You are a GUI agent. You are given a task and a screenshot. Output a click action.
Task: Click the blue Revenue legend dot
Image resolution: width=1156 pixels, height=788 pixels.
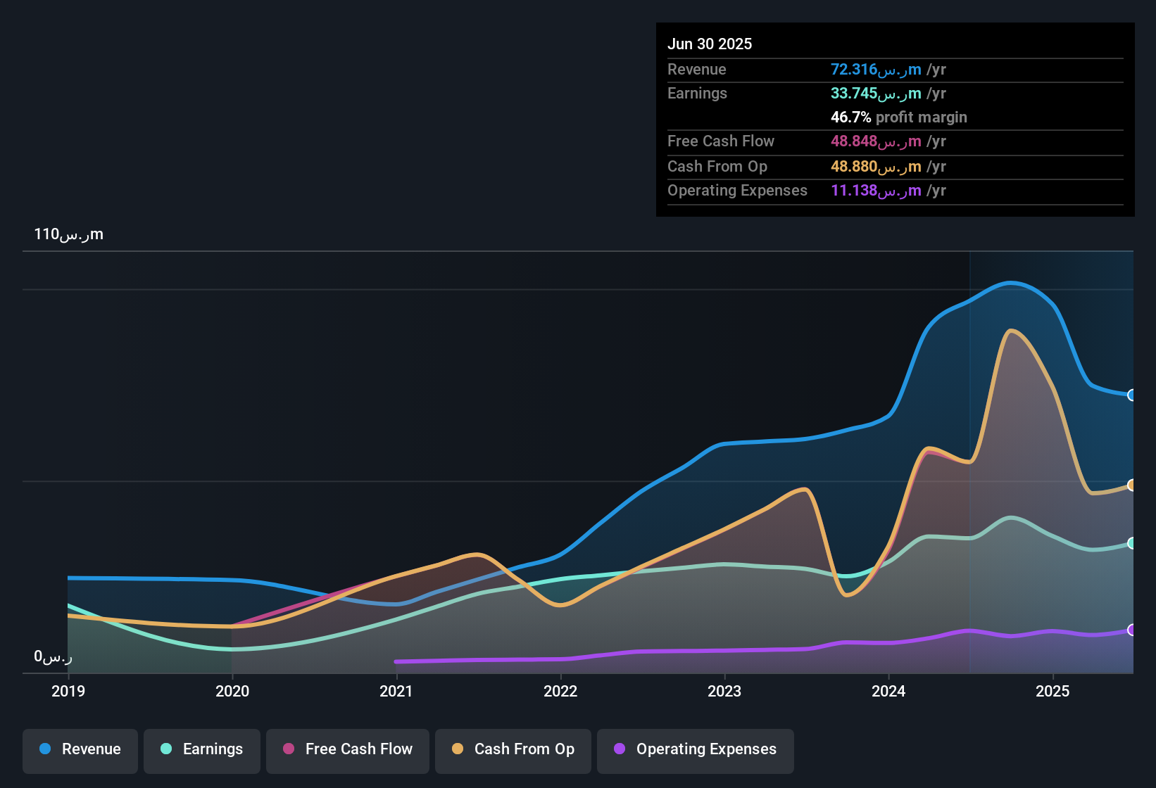tap(45, 749)
